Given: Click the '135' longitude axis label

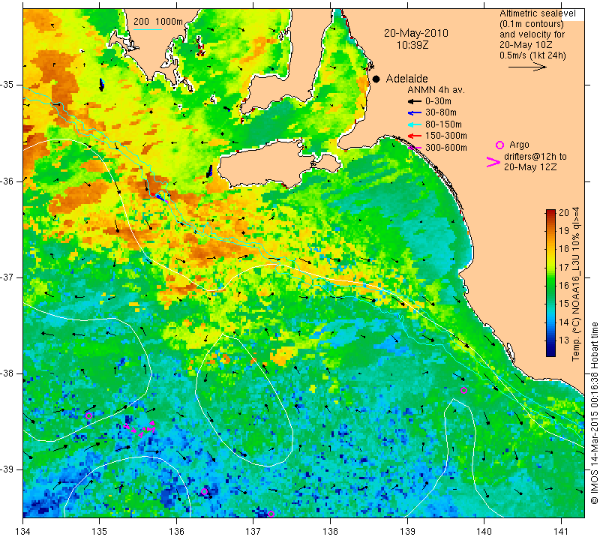Looking at the screenshot, I should coord(100,531).
